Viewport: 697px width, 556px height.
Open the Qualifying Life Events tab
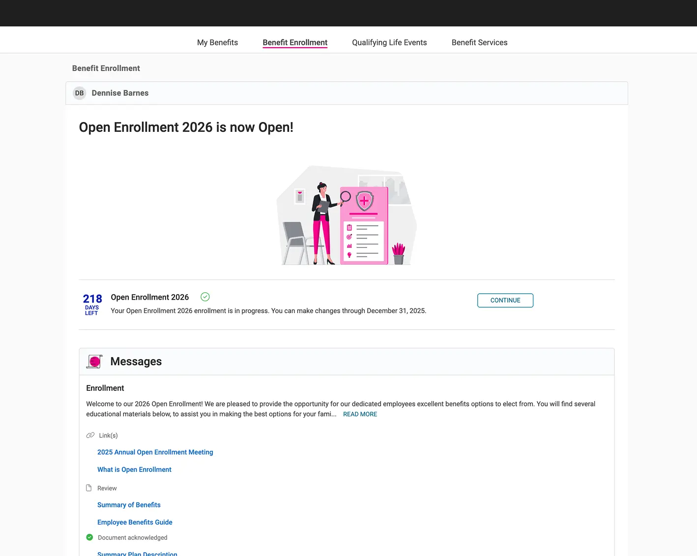389,42
